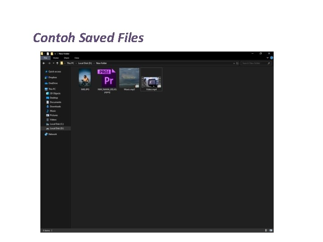This screenshot has width=323, height=242.
Task: Switch to large icons view in the status bar
Action: [x=271, y=230]
